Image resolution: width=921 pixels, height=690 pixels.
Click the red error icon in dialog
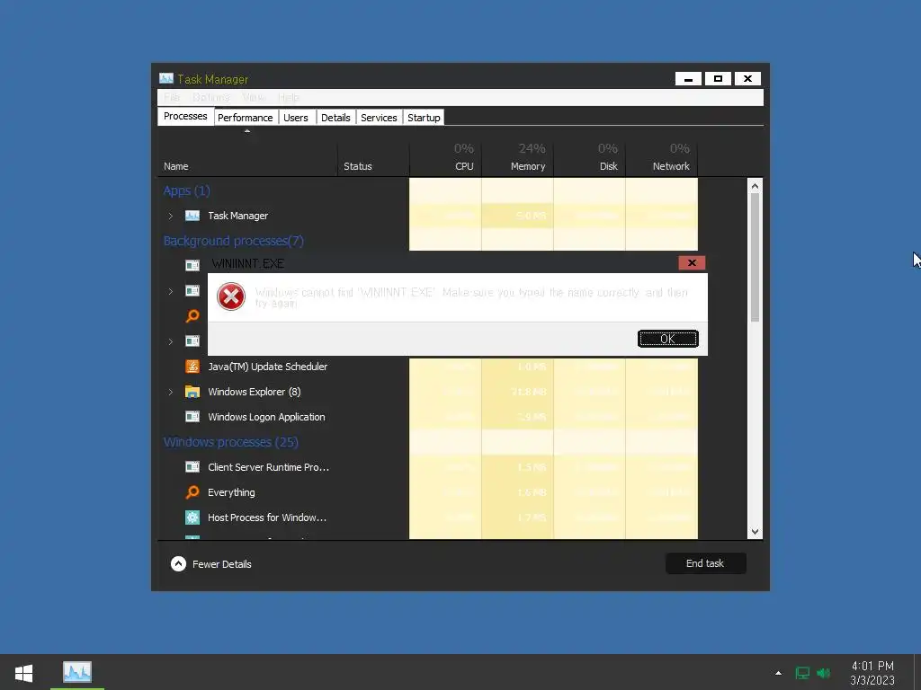pos(231,296)
